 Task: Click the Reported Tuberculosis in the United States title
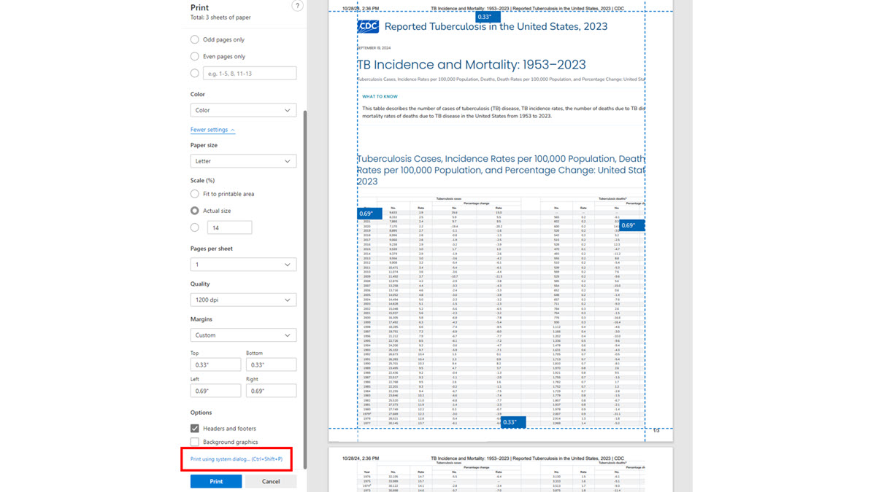pyautogui.click(x=496, y=26)
